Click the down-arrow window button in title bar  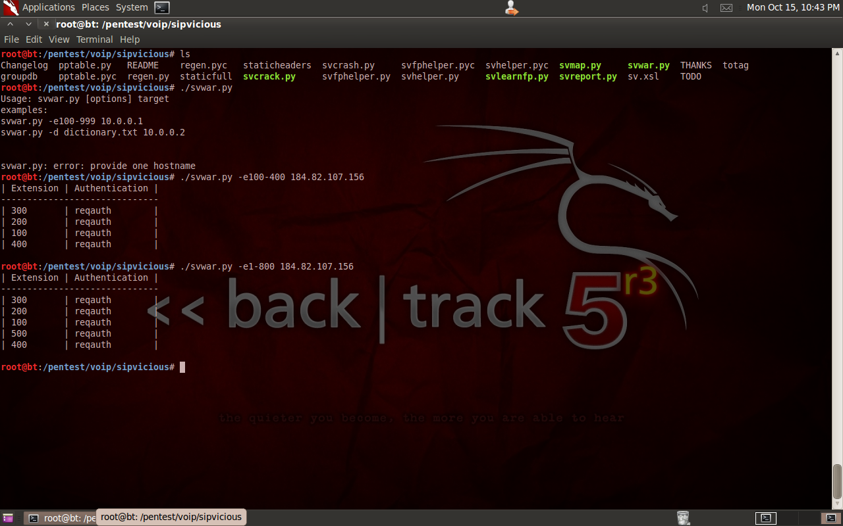pyautogui.click(x=28, y=24)
